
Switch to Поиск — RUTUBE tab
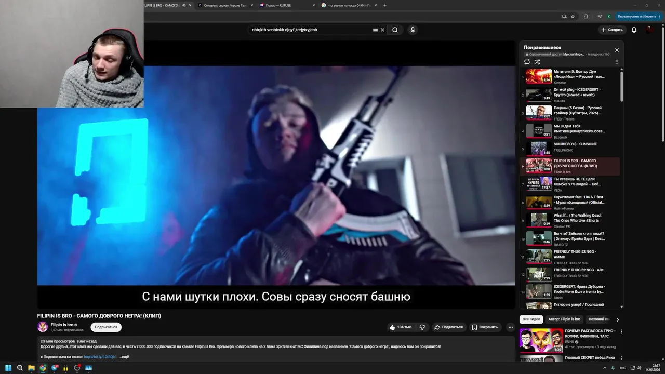coord(287,5)
